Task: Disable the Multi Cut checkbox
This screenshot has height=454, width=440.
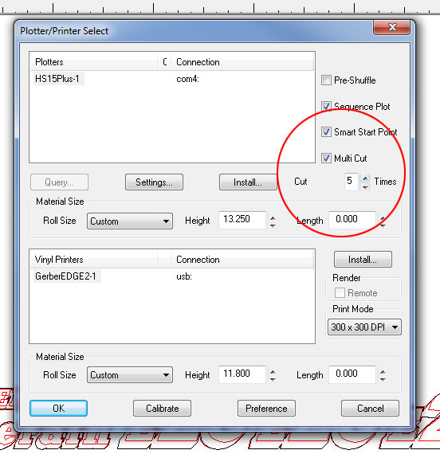Action: tap(326, 158)
